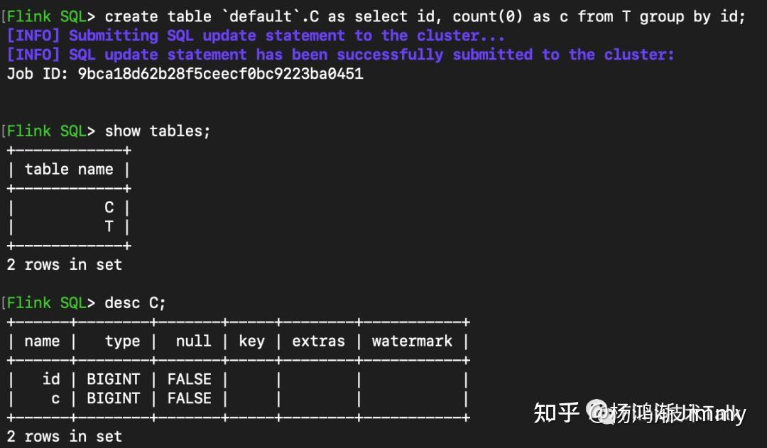Click the 'extras' column header
Screen dimensions: 767x448
pyautogui.click(x=318, y=341)
